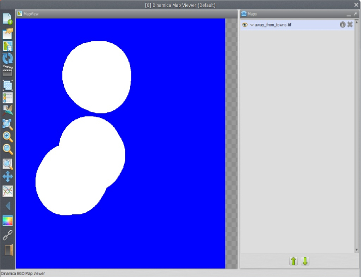361x277 pixels.
Task: Click the chain link icon
Action: [7, 235]
